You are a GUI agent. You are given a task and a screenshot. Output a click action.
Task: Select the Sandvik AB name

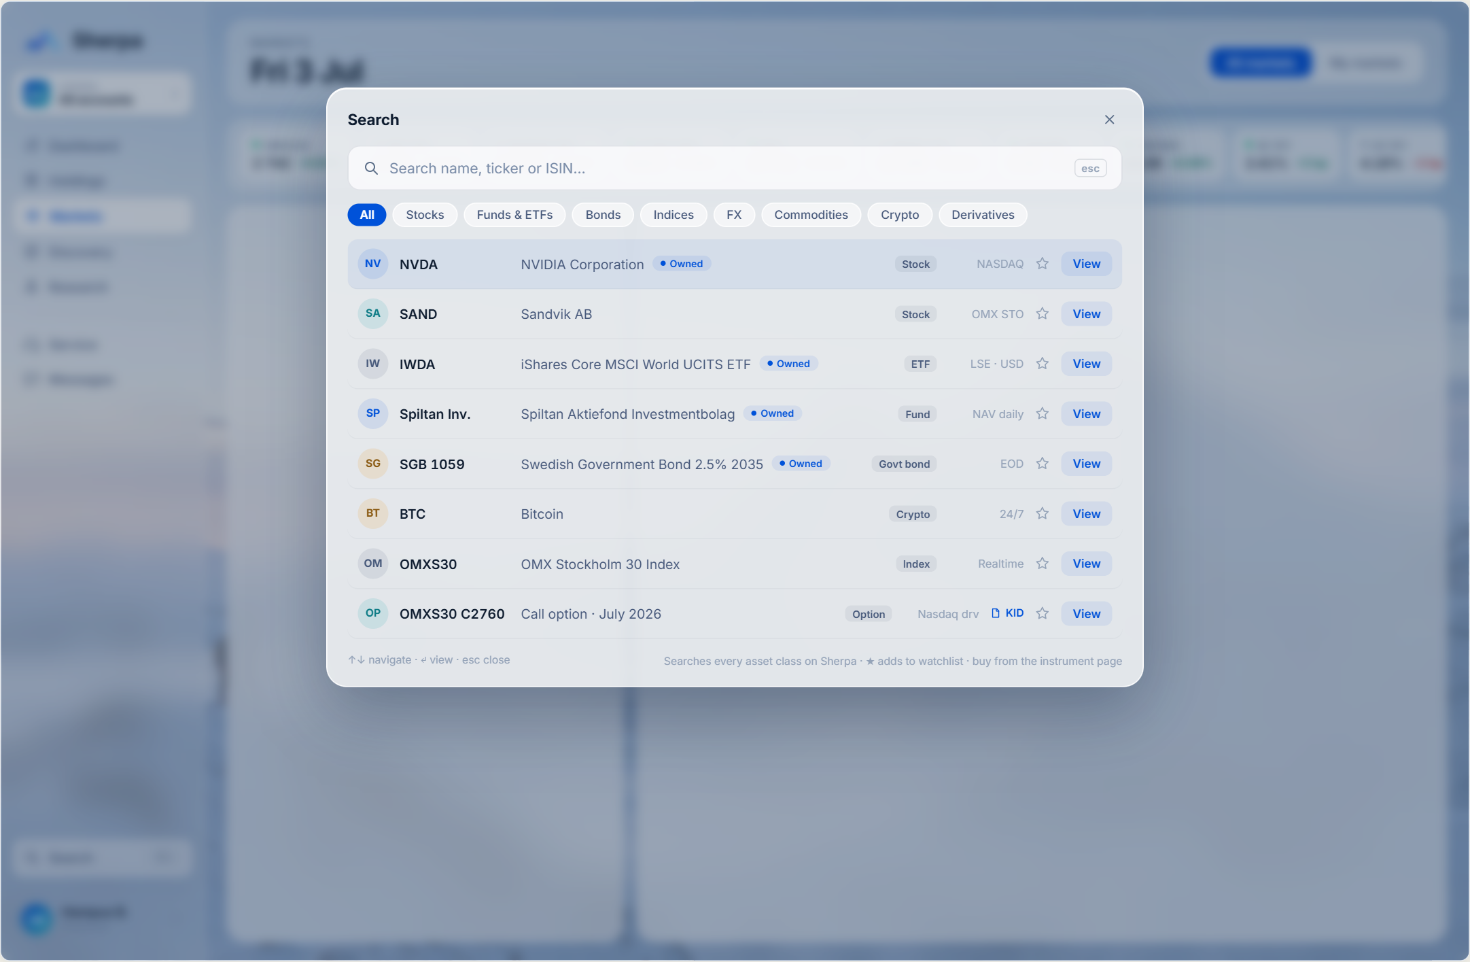pyautogui.click(x=556, y=314)
